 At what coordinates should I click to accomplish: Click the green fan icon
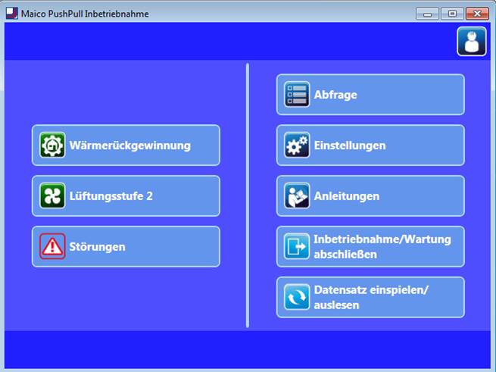[x=52, y=195]
